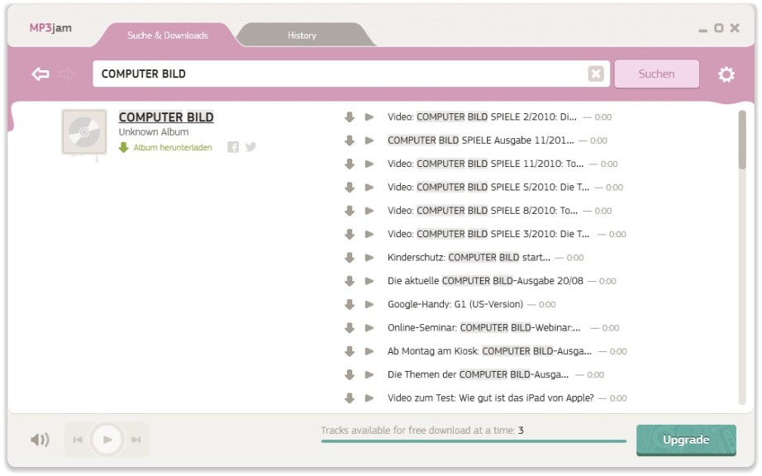Play 'Online-Seminar: COMPUTER BILD-Webinar' track
This screenshot has width=762, height=476.
[x=369, y=328]
